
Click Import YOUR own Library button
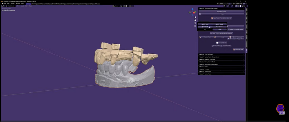236,29
